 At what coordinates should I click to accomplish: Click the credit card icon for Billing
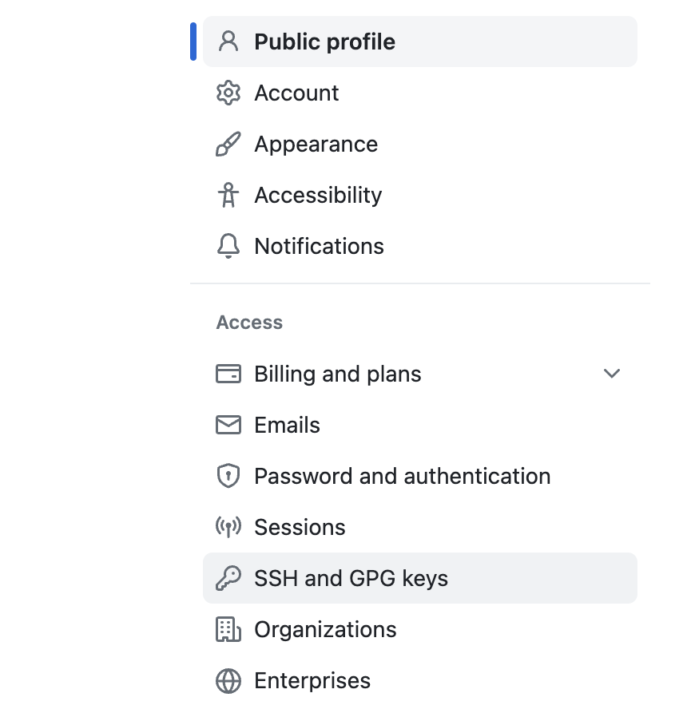pos(228,374)
